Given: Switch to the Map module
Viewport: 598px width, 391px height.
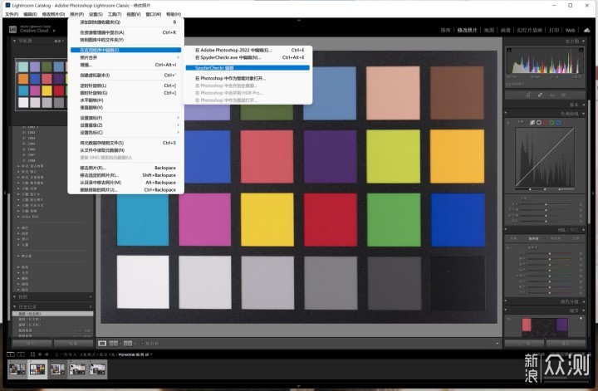Looking at the screenshot, I should tap(489, 30).
